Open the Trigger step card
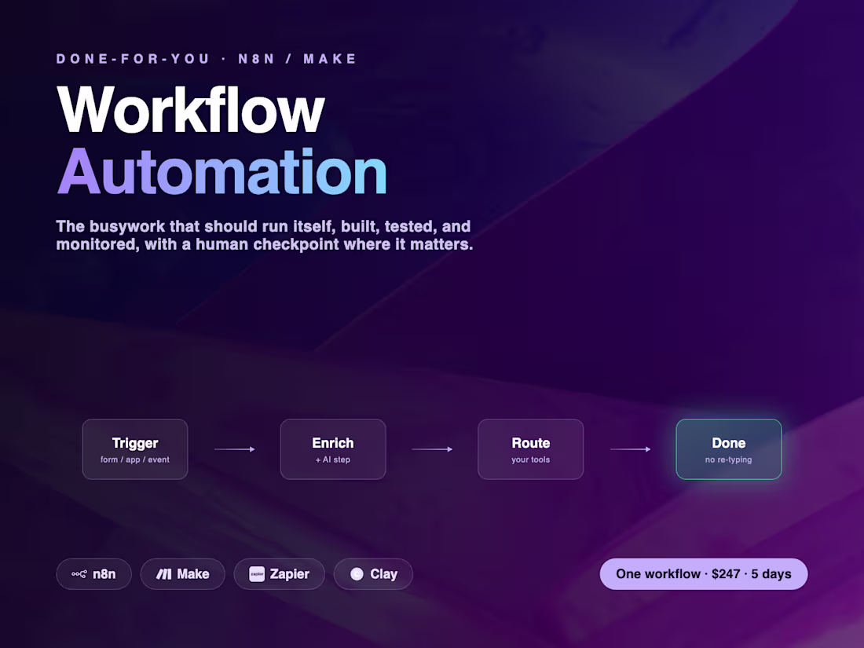 [135, 449]
